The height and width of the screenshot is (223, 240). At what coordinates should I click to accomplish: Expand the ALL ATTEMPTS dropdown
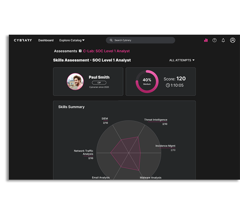pos(182,60)
